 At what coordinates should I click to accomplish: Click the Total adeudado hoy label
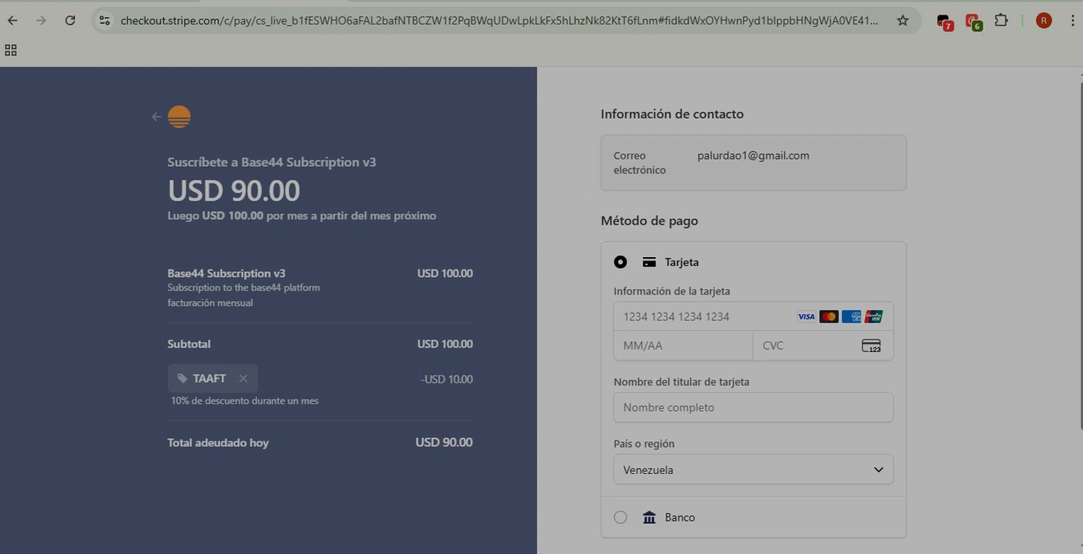click(218, 443)
